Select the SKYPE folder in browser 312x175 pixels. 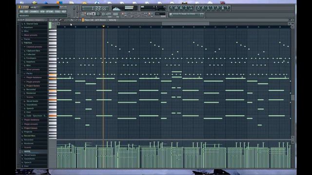click(x=27, y=151)
